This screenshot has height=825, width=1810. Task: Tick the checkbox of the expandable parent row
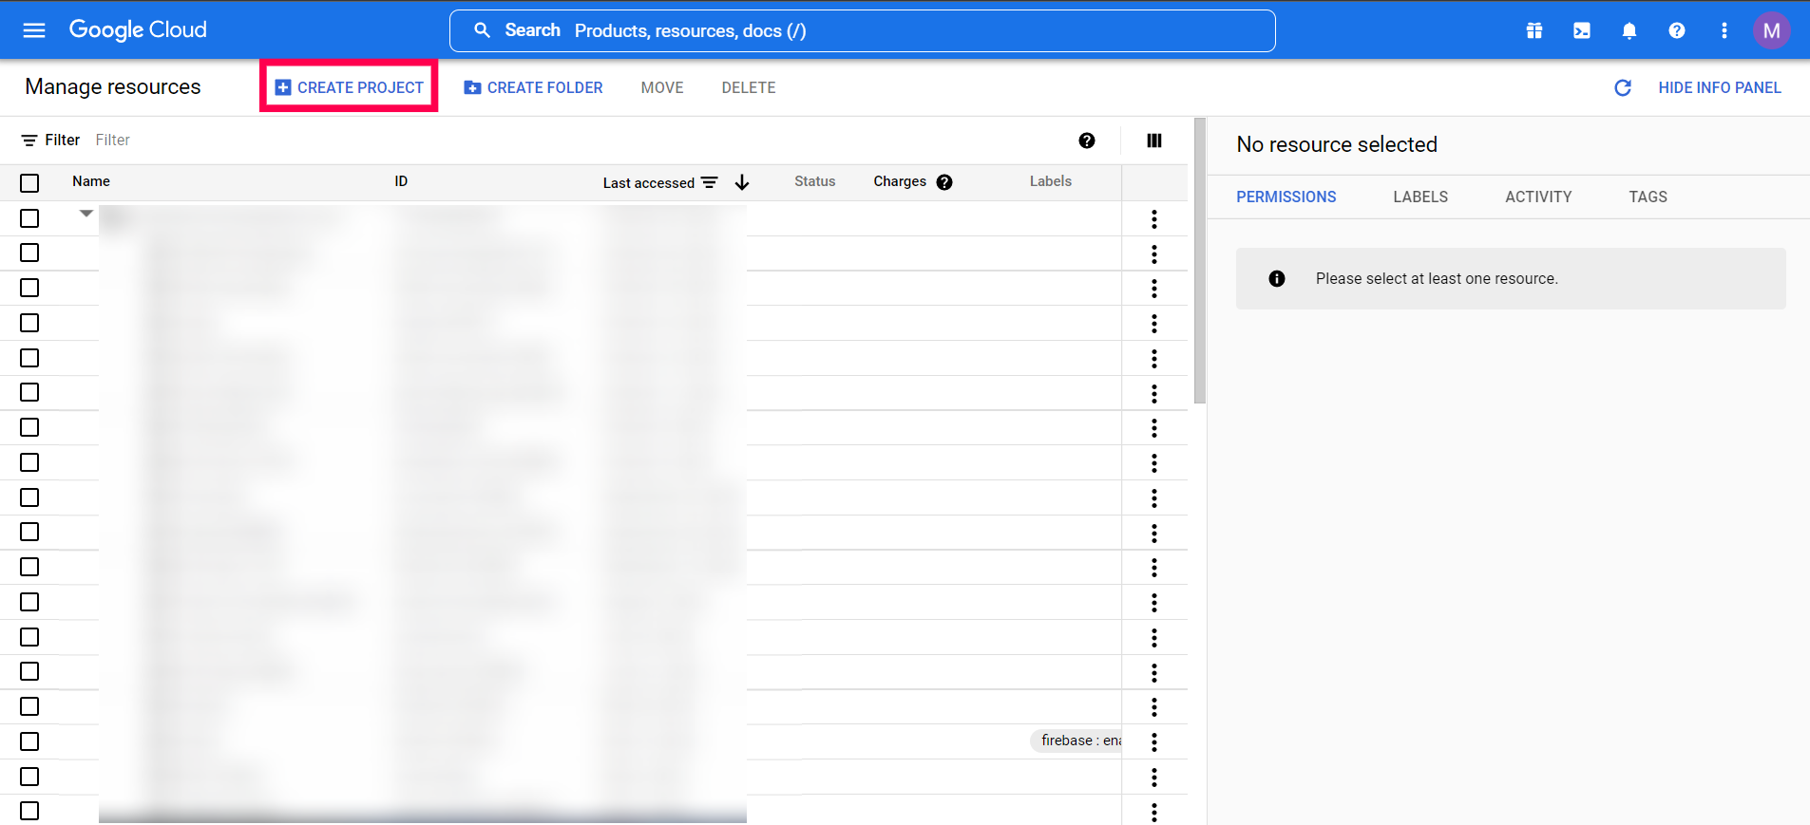[29, 218]
